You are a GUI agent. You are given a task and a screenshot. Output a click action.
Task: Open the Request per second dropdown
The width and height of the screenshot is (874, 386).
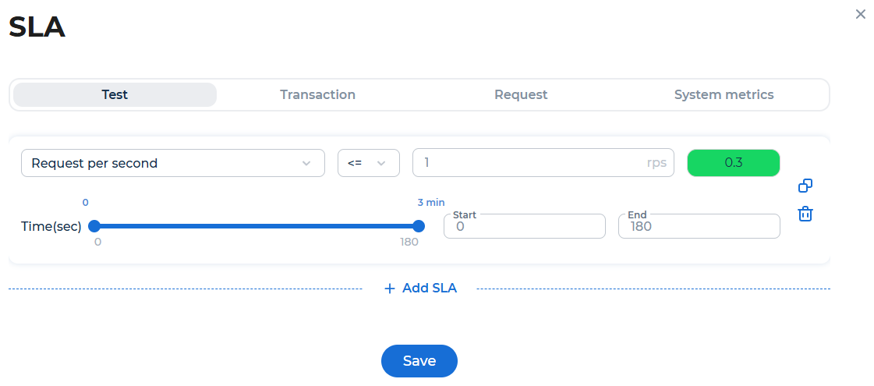(173, 163)
